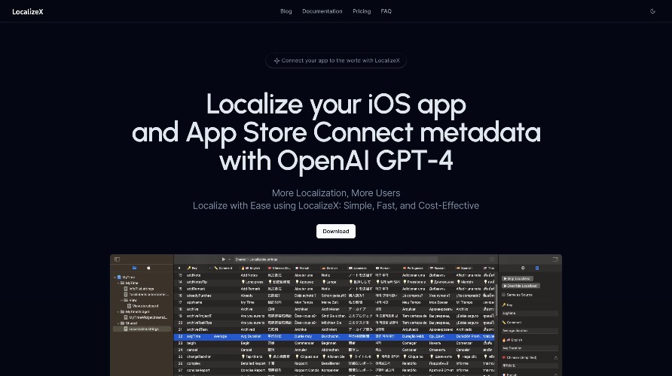
Task: Select Localizable.strings file in sidebar
Action: point(142,329)
